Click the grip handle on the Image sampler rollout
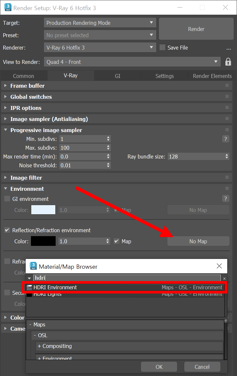Image resolution: width=237 pixels, height=376 pixels. click(227, 119)
